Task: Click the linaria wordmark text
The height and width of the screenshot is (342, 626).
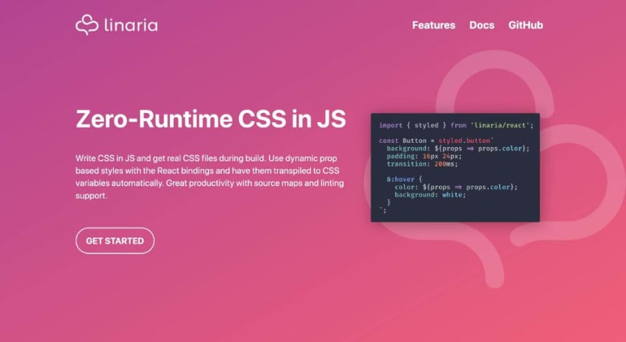Action: pos(131,26)
